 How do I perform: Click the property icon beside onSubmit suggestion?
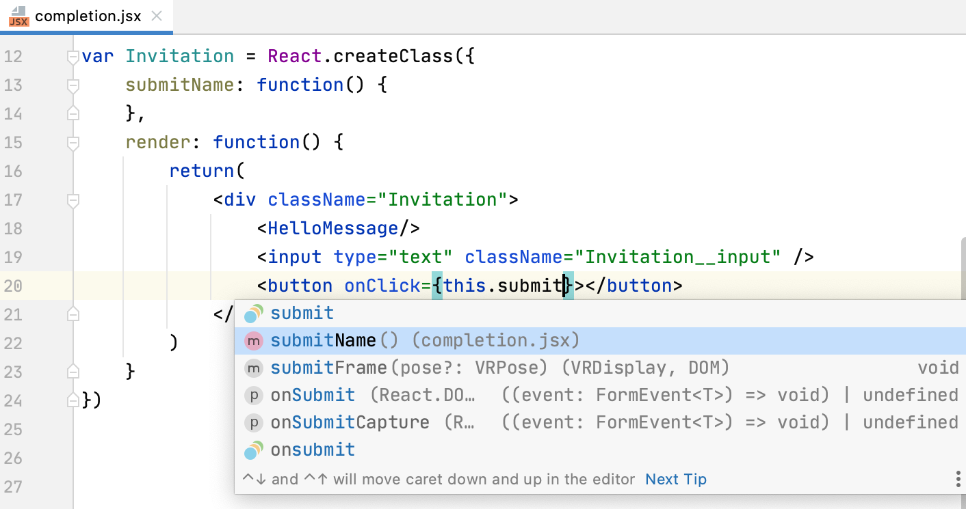pos(254,395)
